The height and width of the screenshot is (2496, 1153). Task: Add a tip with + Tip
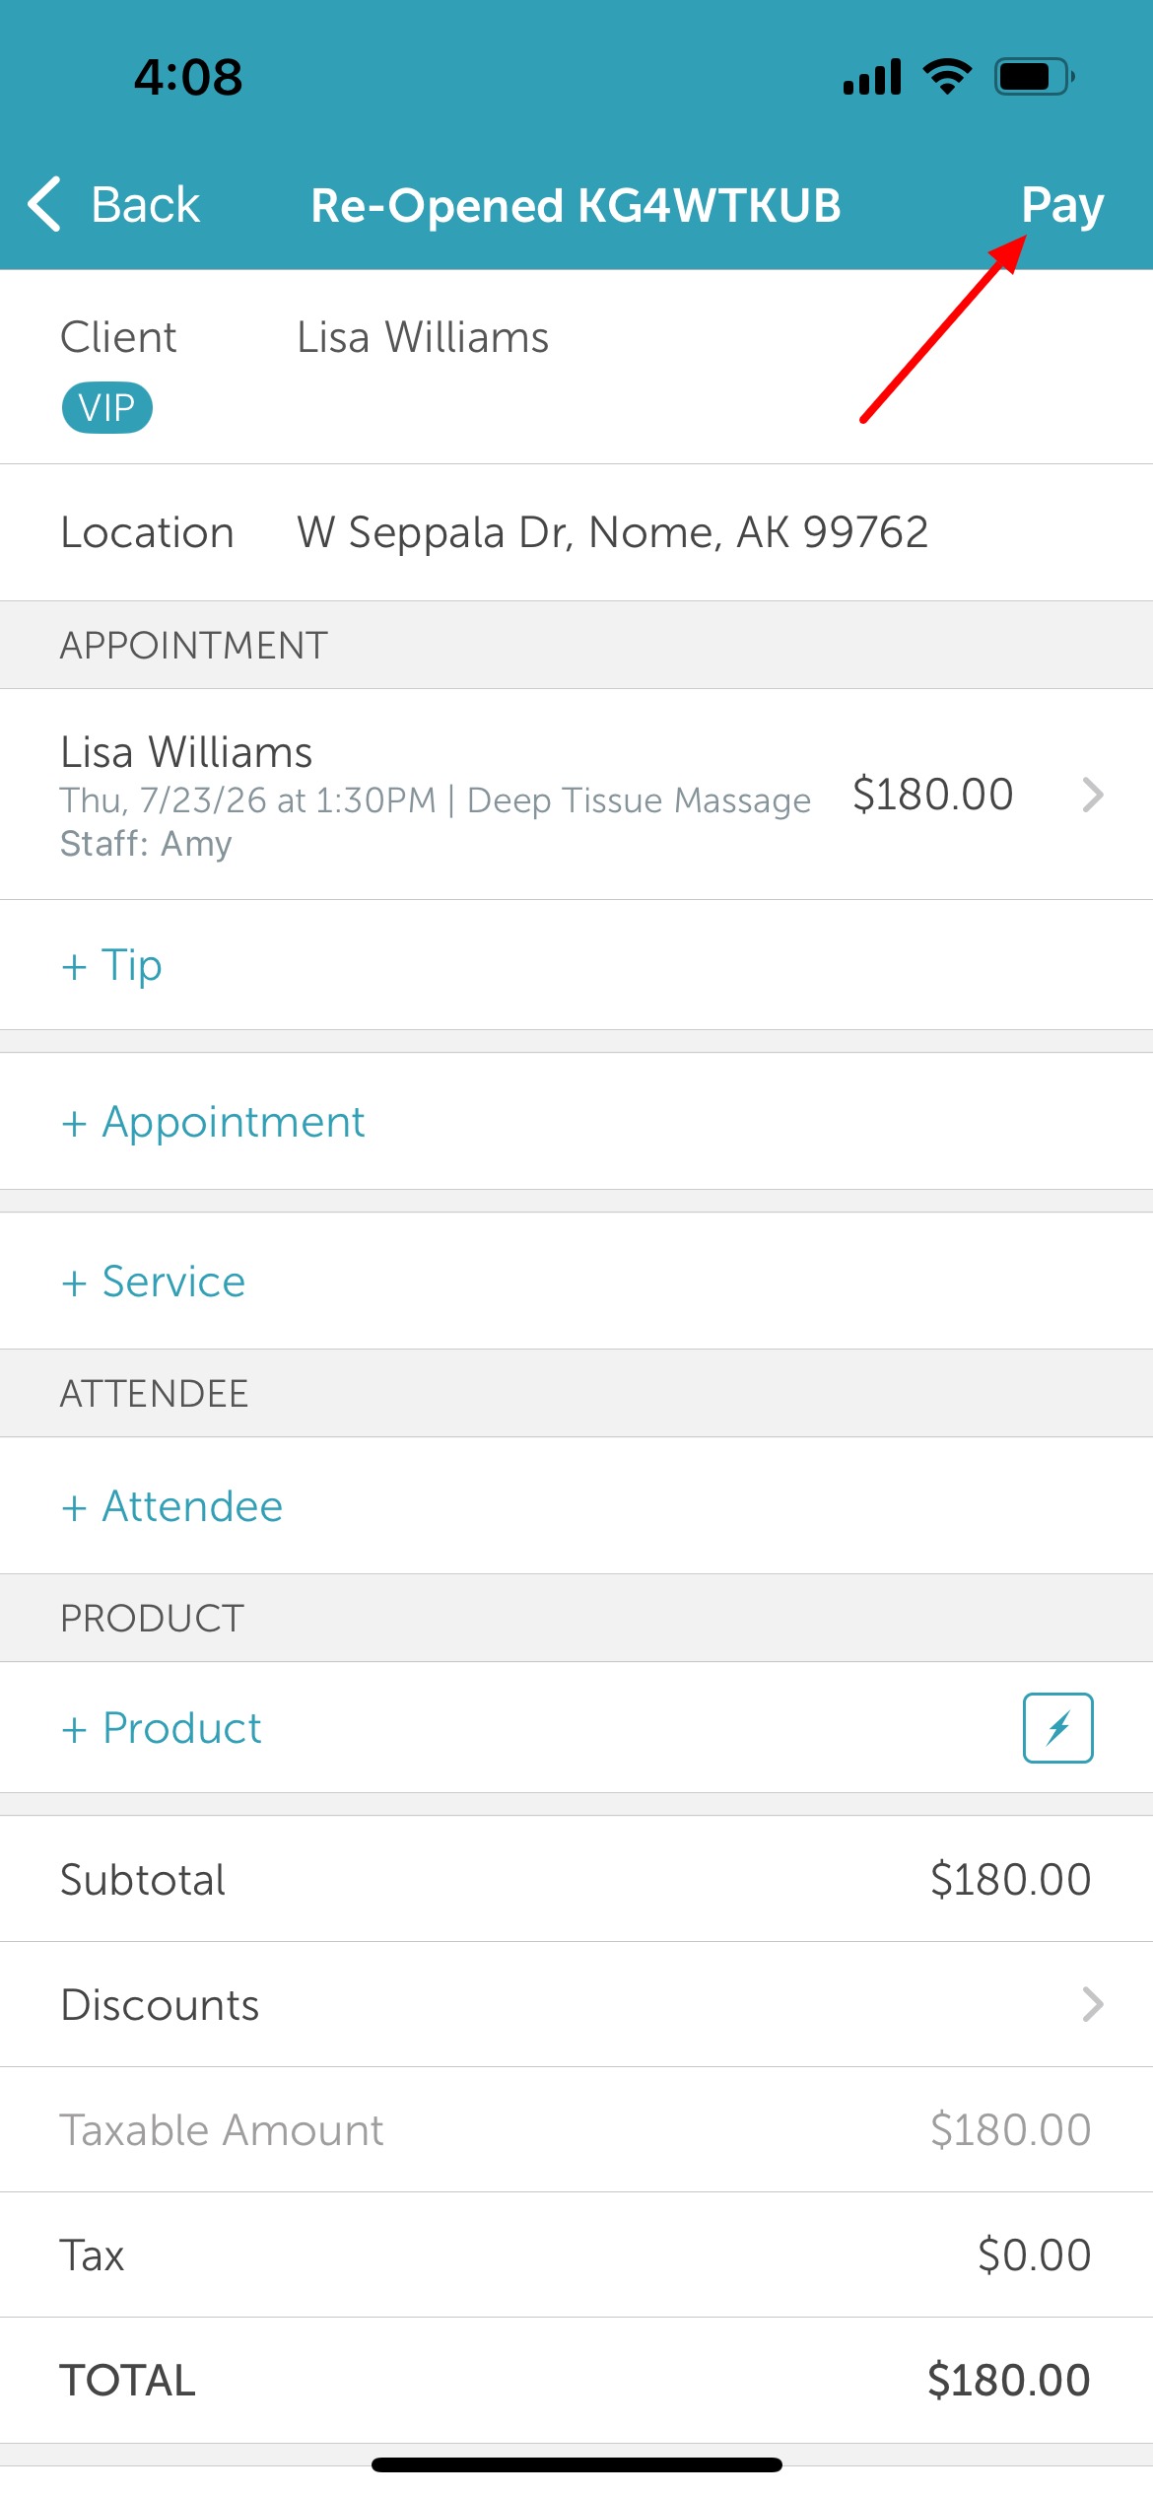111,965
